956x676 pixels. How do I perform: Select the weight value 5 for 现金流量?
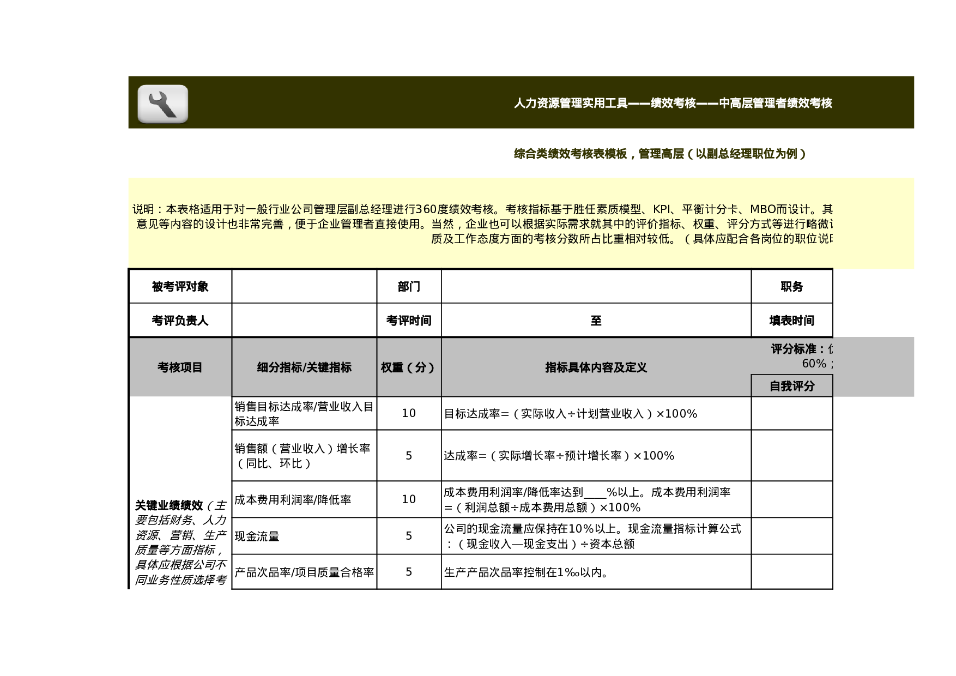(408, 536)
